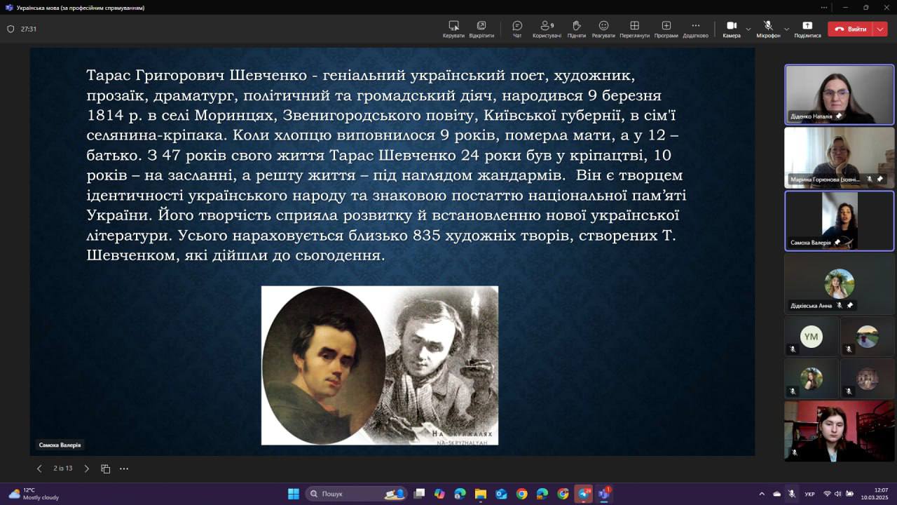897x505 pixels.
Task: Click the Поділитися share screen icon
Action: pyautogui.click(x=807, y=29)
